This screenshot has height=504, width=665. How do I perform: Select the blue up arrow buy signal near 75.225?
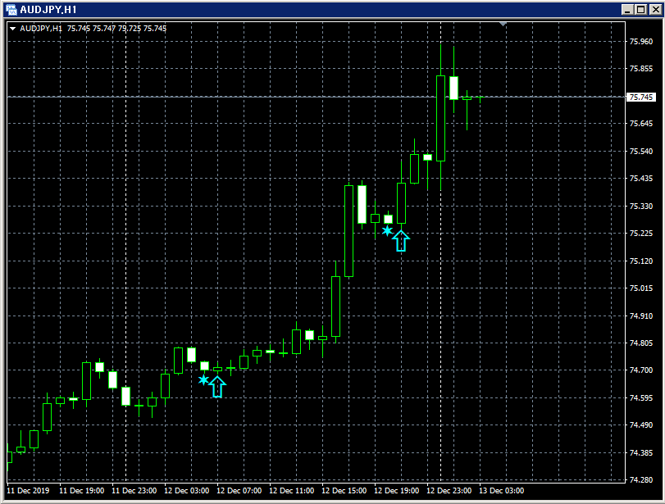point(401,239)
